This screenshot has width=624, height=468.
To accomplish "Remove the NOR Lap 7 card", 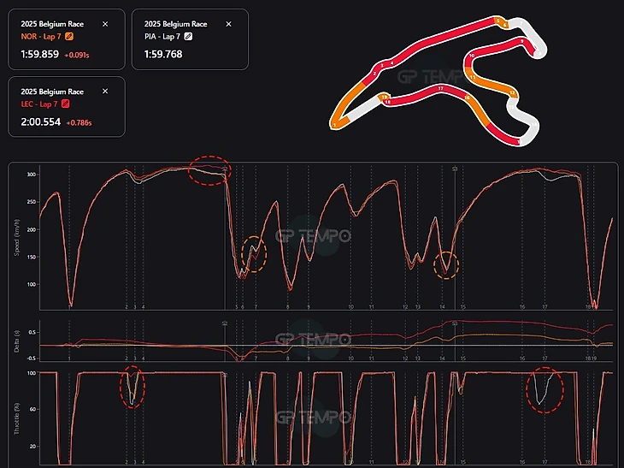I will click(x=105, y=24).
